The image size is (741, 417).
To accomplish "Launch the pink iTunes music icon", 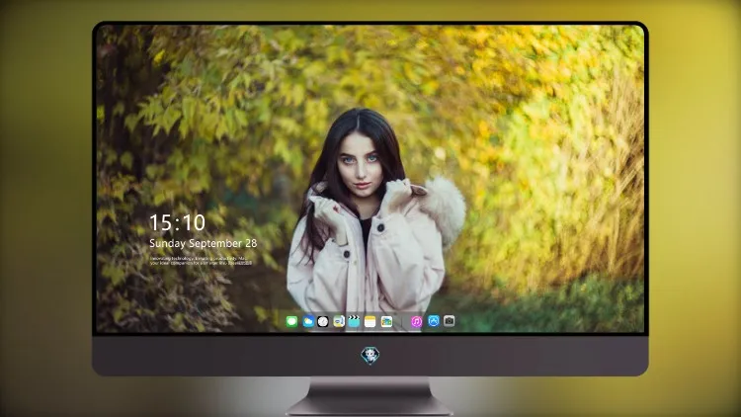I will [416, 321].
